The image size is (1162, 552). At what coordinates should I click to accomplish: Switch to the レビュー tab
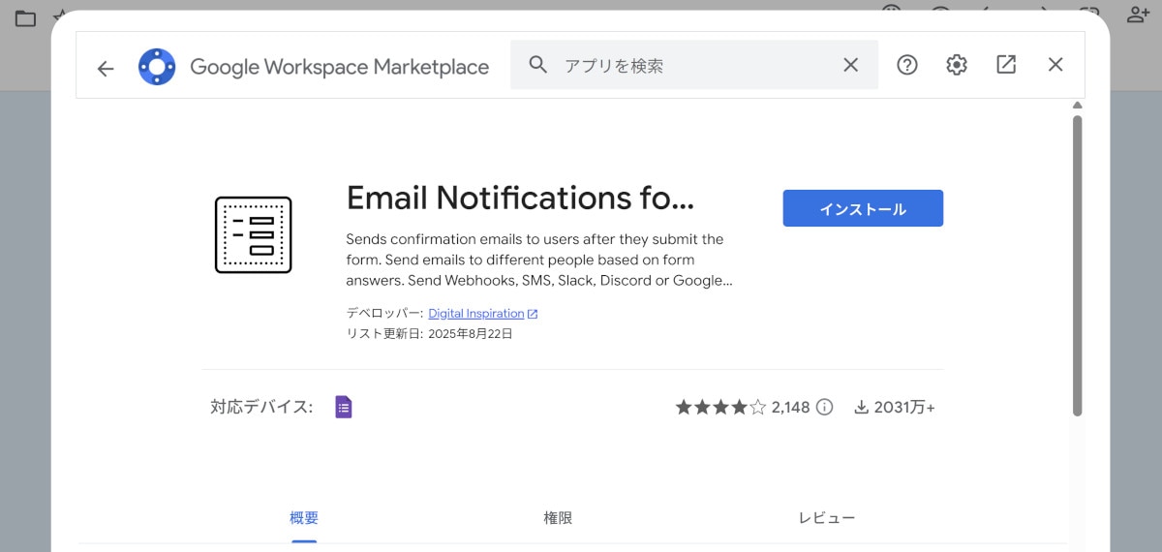click(826, 518)
